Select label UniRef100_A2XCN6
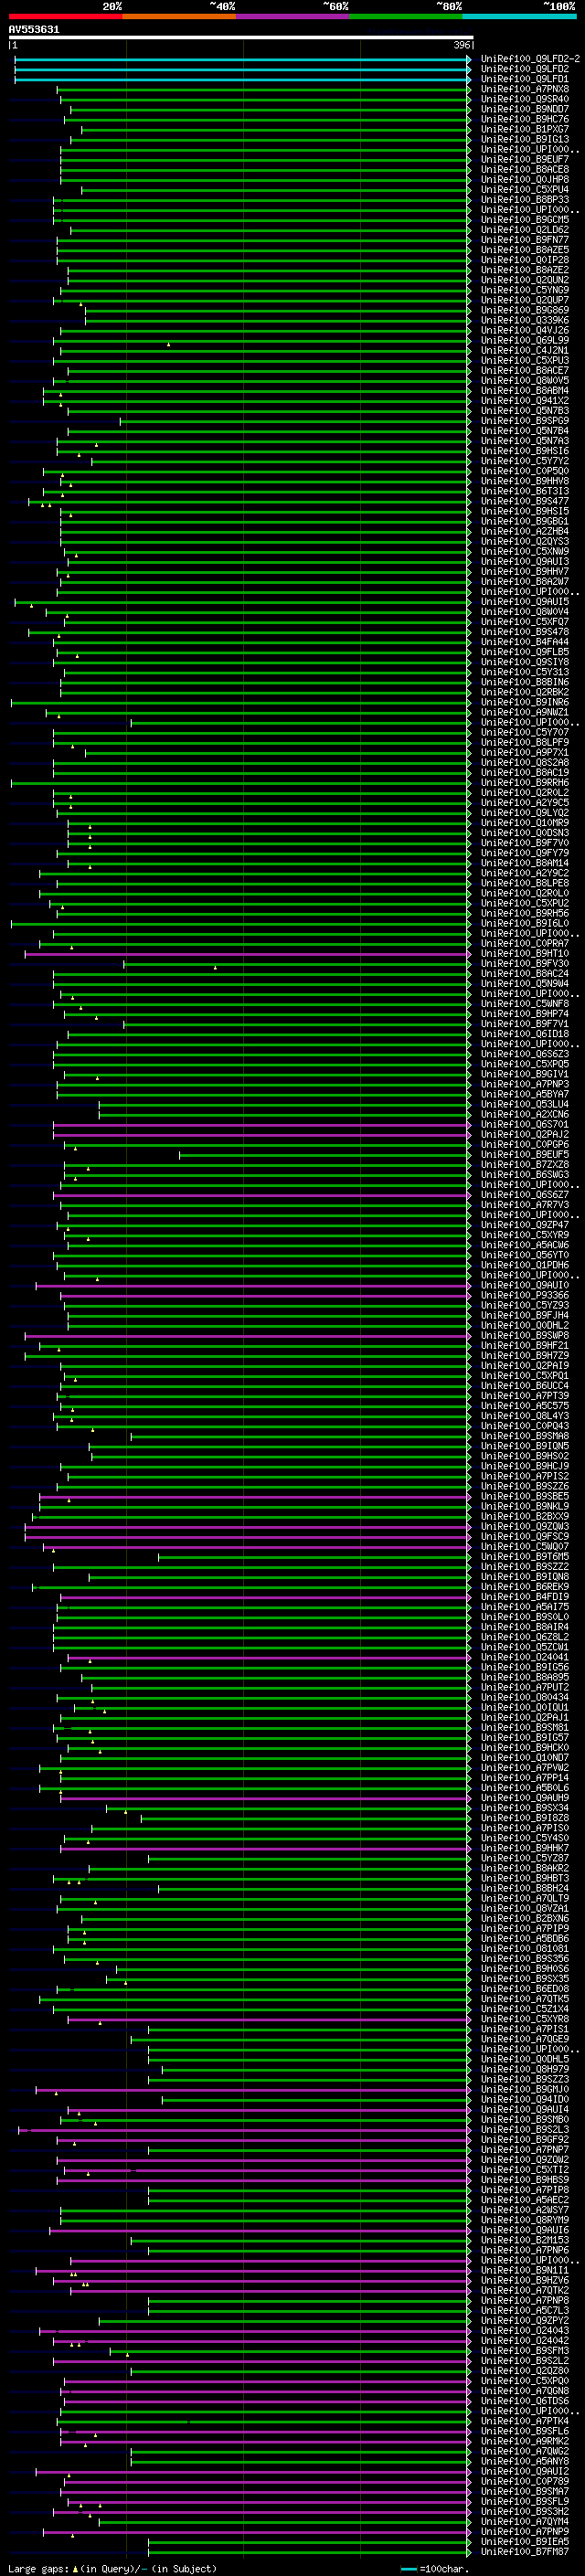Screen dimensions: 585x2576 [525, 1115]
